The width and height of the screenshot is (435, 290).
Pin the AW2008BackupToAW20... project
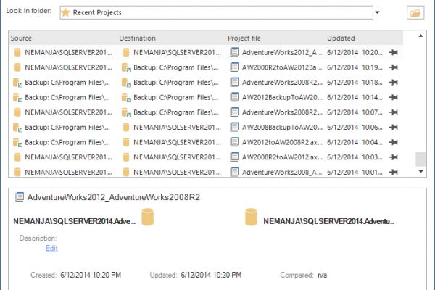pyautogui.click(x=394, y=128)
